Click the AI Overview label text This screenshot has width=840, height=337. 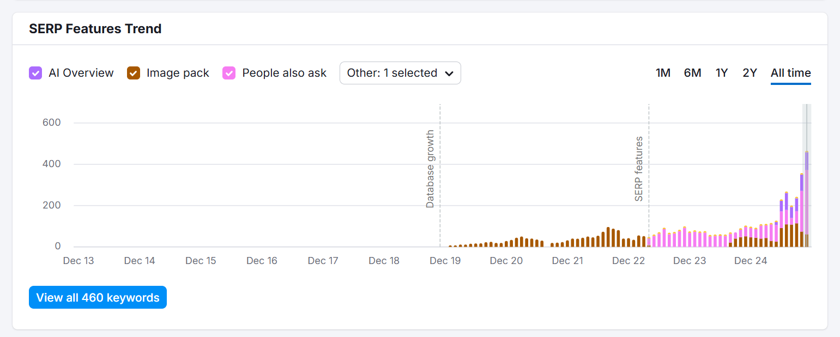coord(81,73)
